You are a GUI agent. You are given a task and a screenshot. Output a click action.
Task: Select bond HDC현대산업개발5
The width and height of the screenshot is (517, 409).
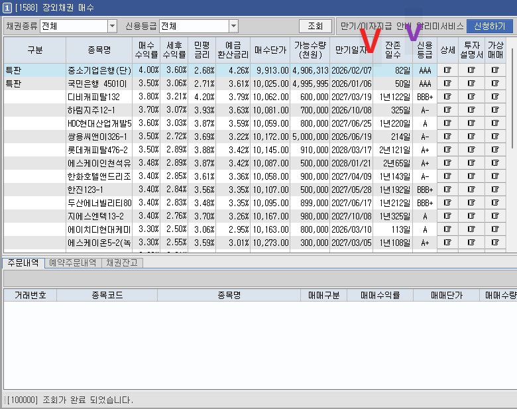click(x=99, y=123)
